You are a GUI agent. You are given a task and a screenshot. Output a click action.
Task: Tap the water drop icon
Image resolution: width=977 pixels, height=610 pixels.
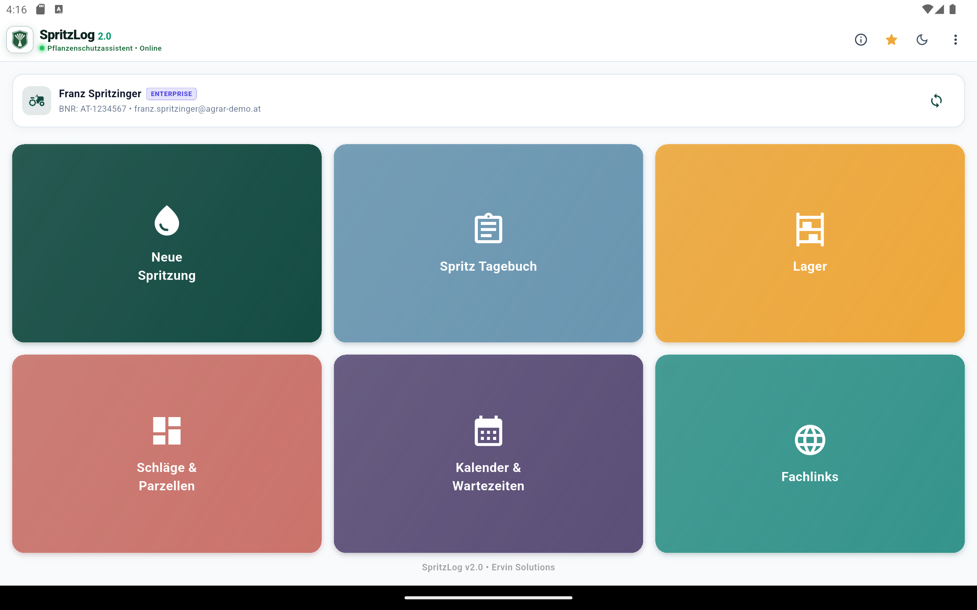tap(167, 220)
